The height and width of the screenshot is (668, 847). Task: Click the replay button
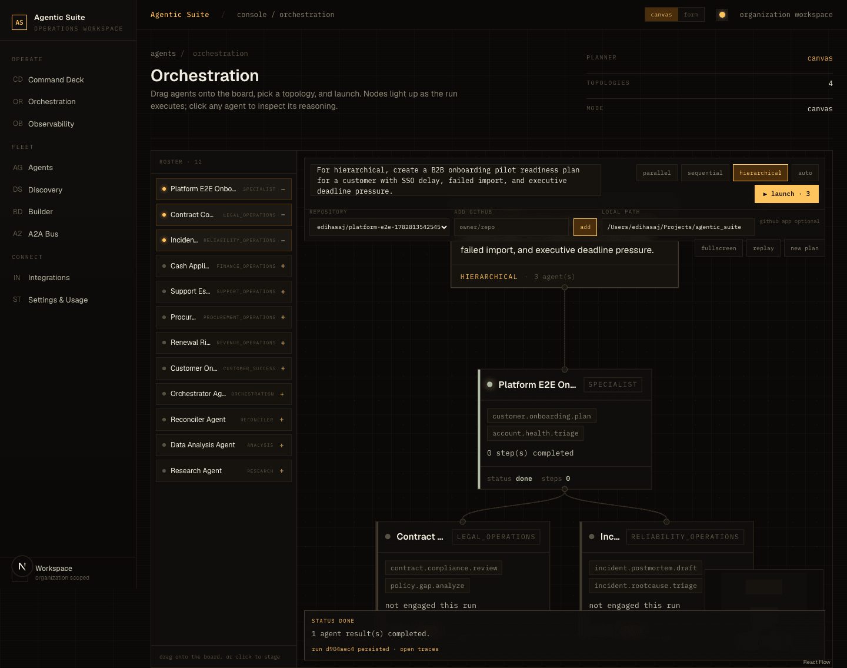pyautogui.click(x=763, y=248)
